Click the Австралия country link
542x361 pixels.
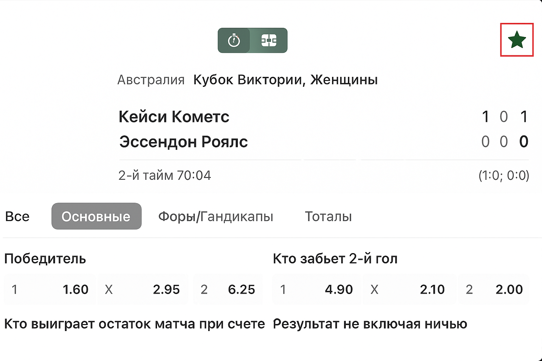pos(151,80)
